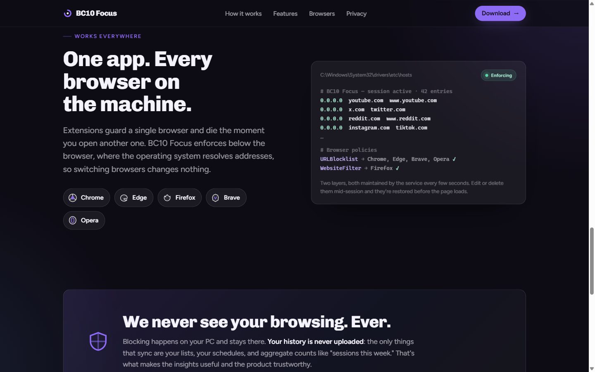Click the WebsiteFilter policy name
This screenshot has width=595, height=372.
(340, 168)
